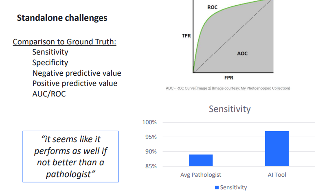Select the "AUC/ROC" list item
This screenshot has width=318, height=193.
(49, 94)
